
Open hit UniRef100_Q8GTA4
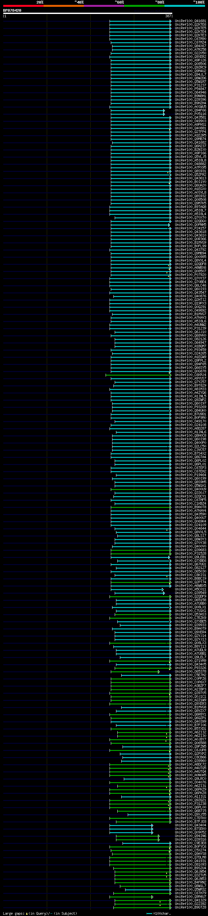190,457
